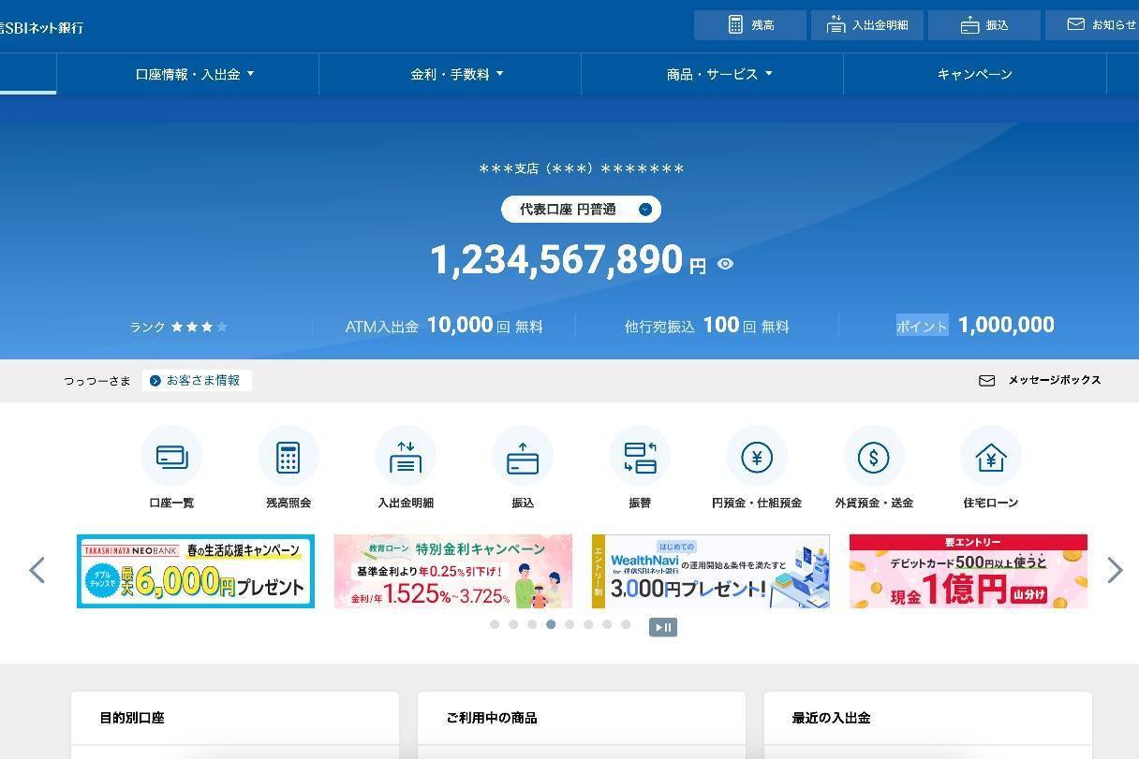Screen dimensions: 1139x759
Task: Click the 1,234,567,890円 balance amount
Action: (568, 260)
